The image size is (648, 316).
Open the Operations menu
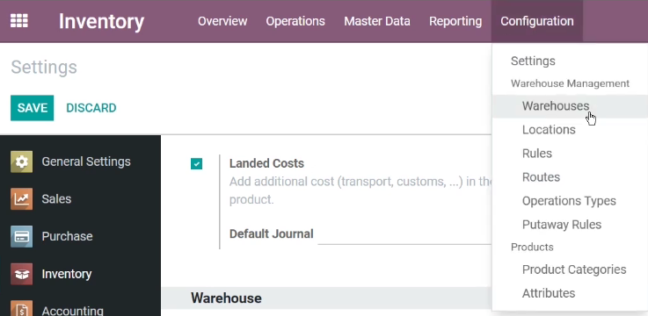295,21
